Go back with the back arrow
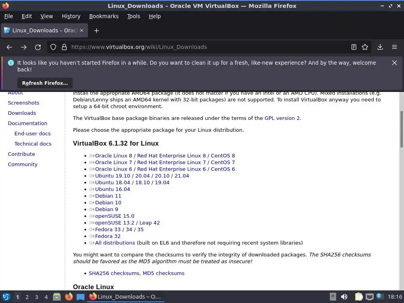The image size is (404, 303). pos(9,47)
